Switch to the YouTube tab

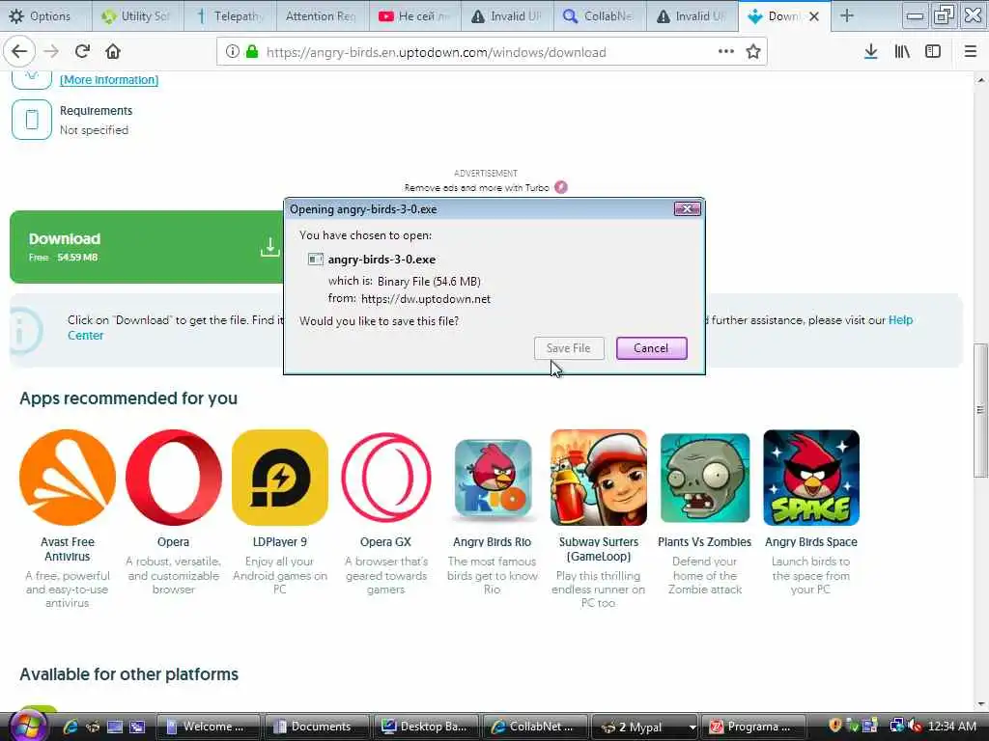pos(415,16)
